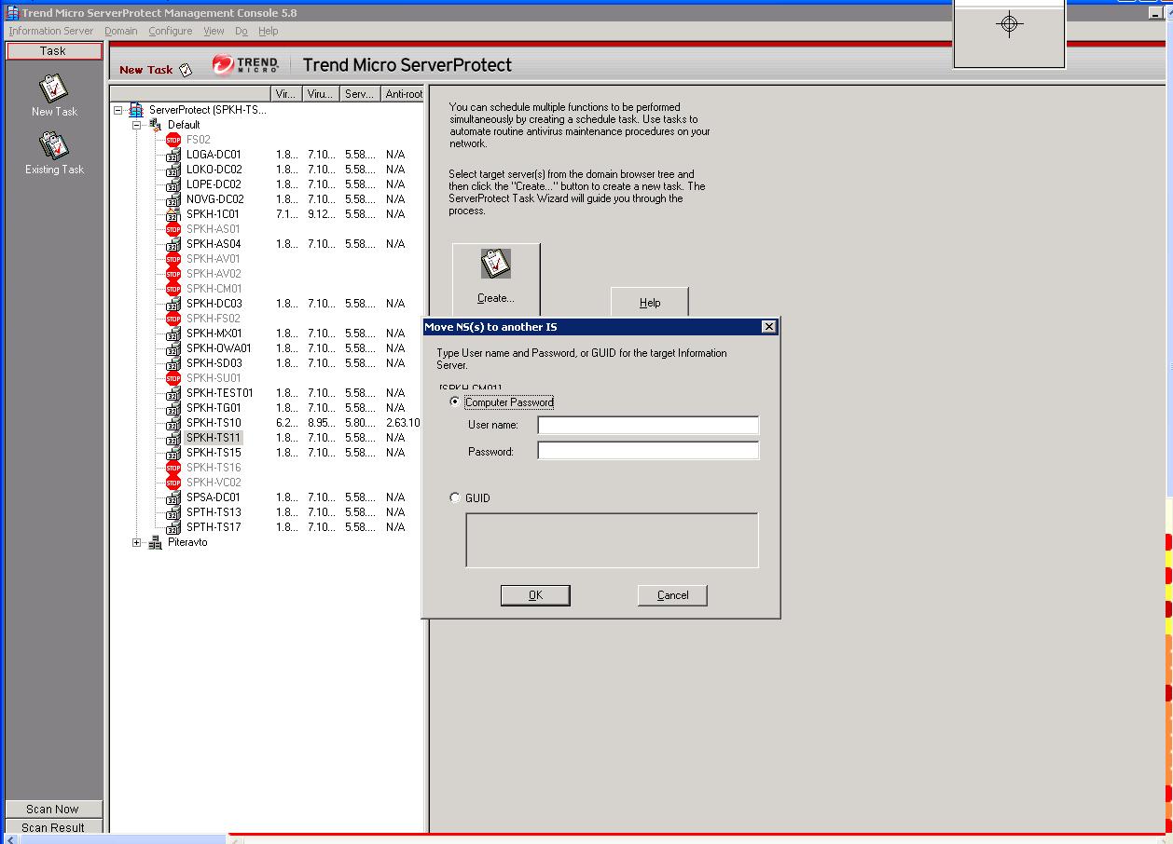The width and height of the screenshot is (1173, 844).
Task: Select greyed SPKH-TS16 in server tree
Action: click(214, 468)
